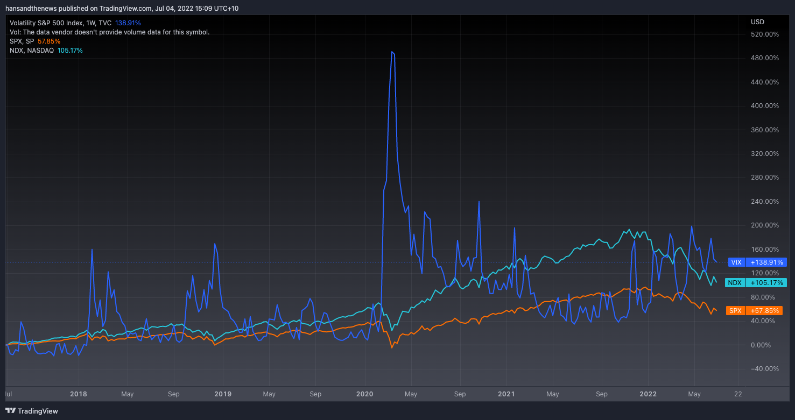Click the teal NDX price tag
Screen dimensions: 795x420
(x=734, y=282)
